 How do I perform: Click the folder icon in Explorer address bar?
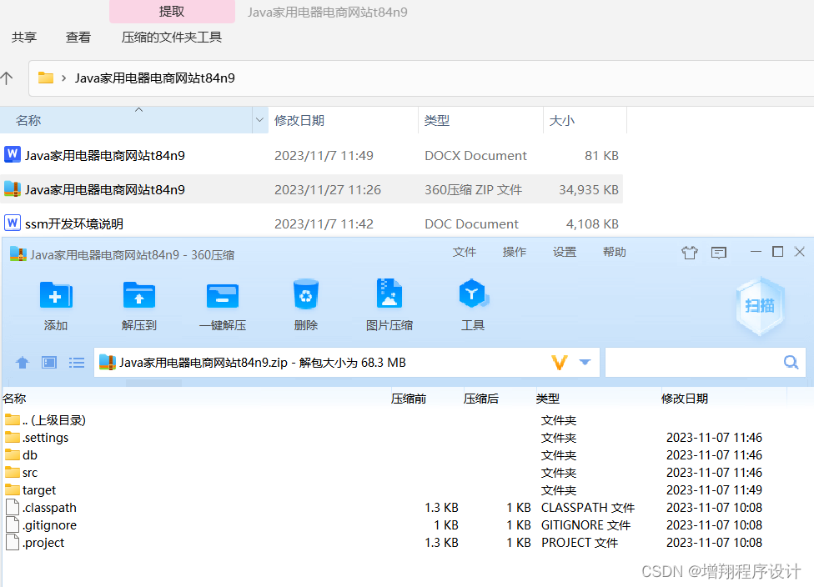click(x=46, y=78)
